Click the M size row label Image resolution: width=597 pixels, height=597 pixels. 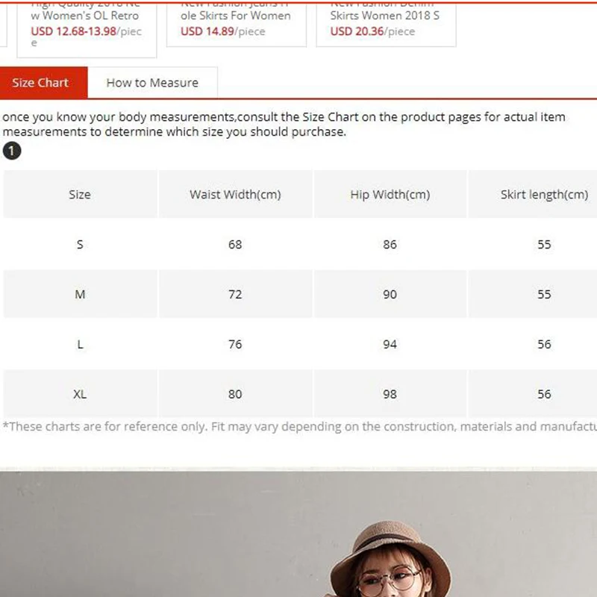(80, 294)
